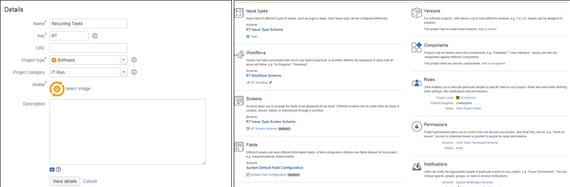This screenshot has height=187, width=570.
Task: Open the Project category dropdown arrow
Action: click(x=124, y=72)
